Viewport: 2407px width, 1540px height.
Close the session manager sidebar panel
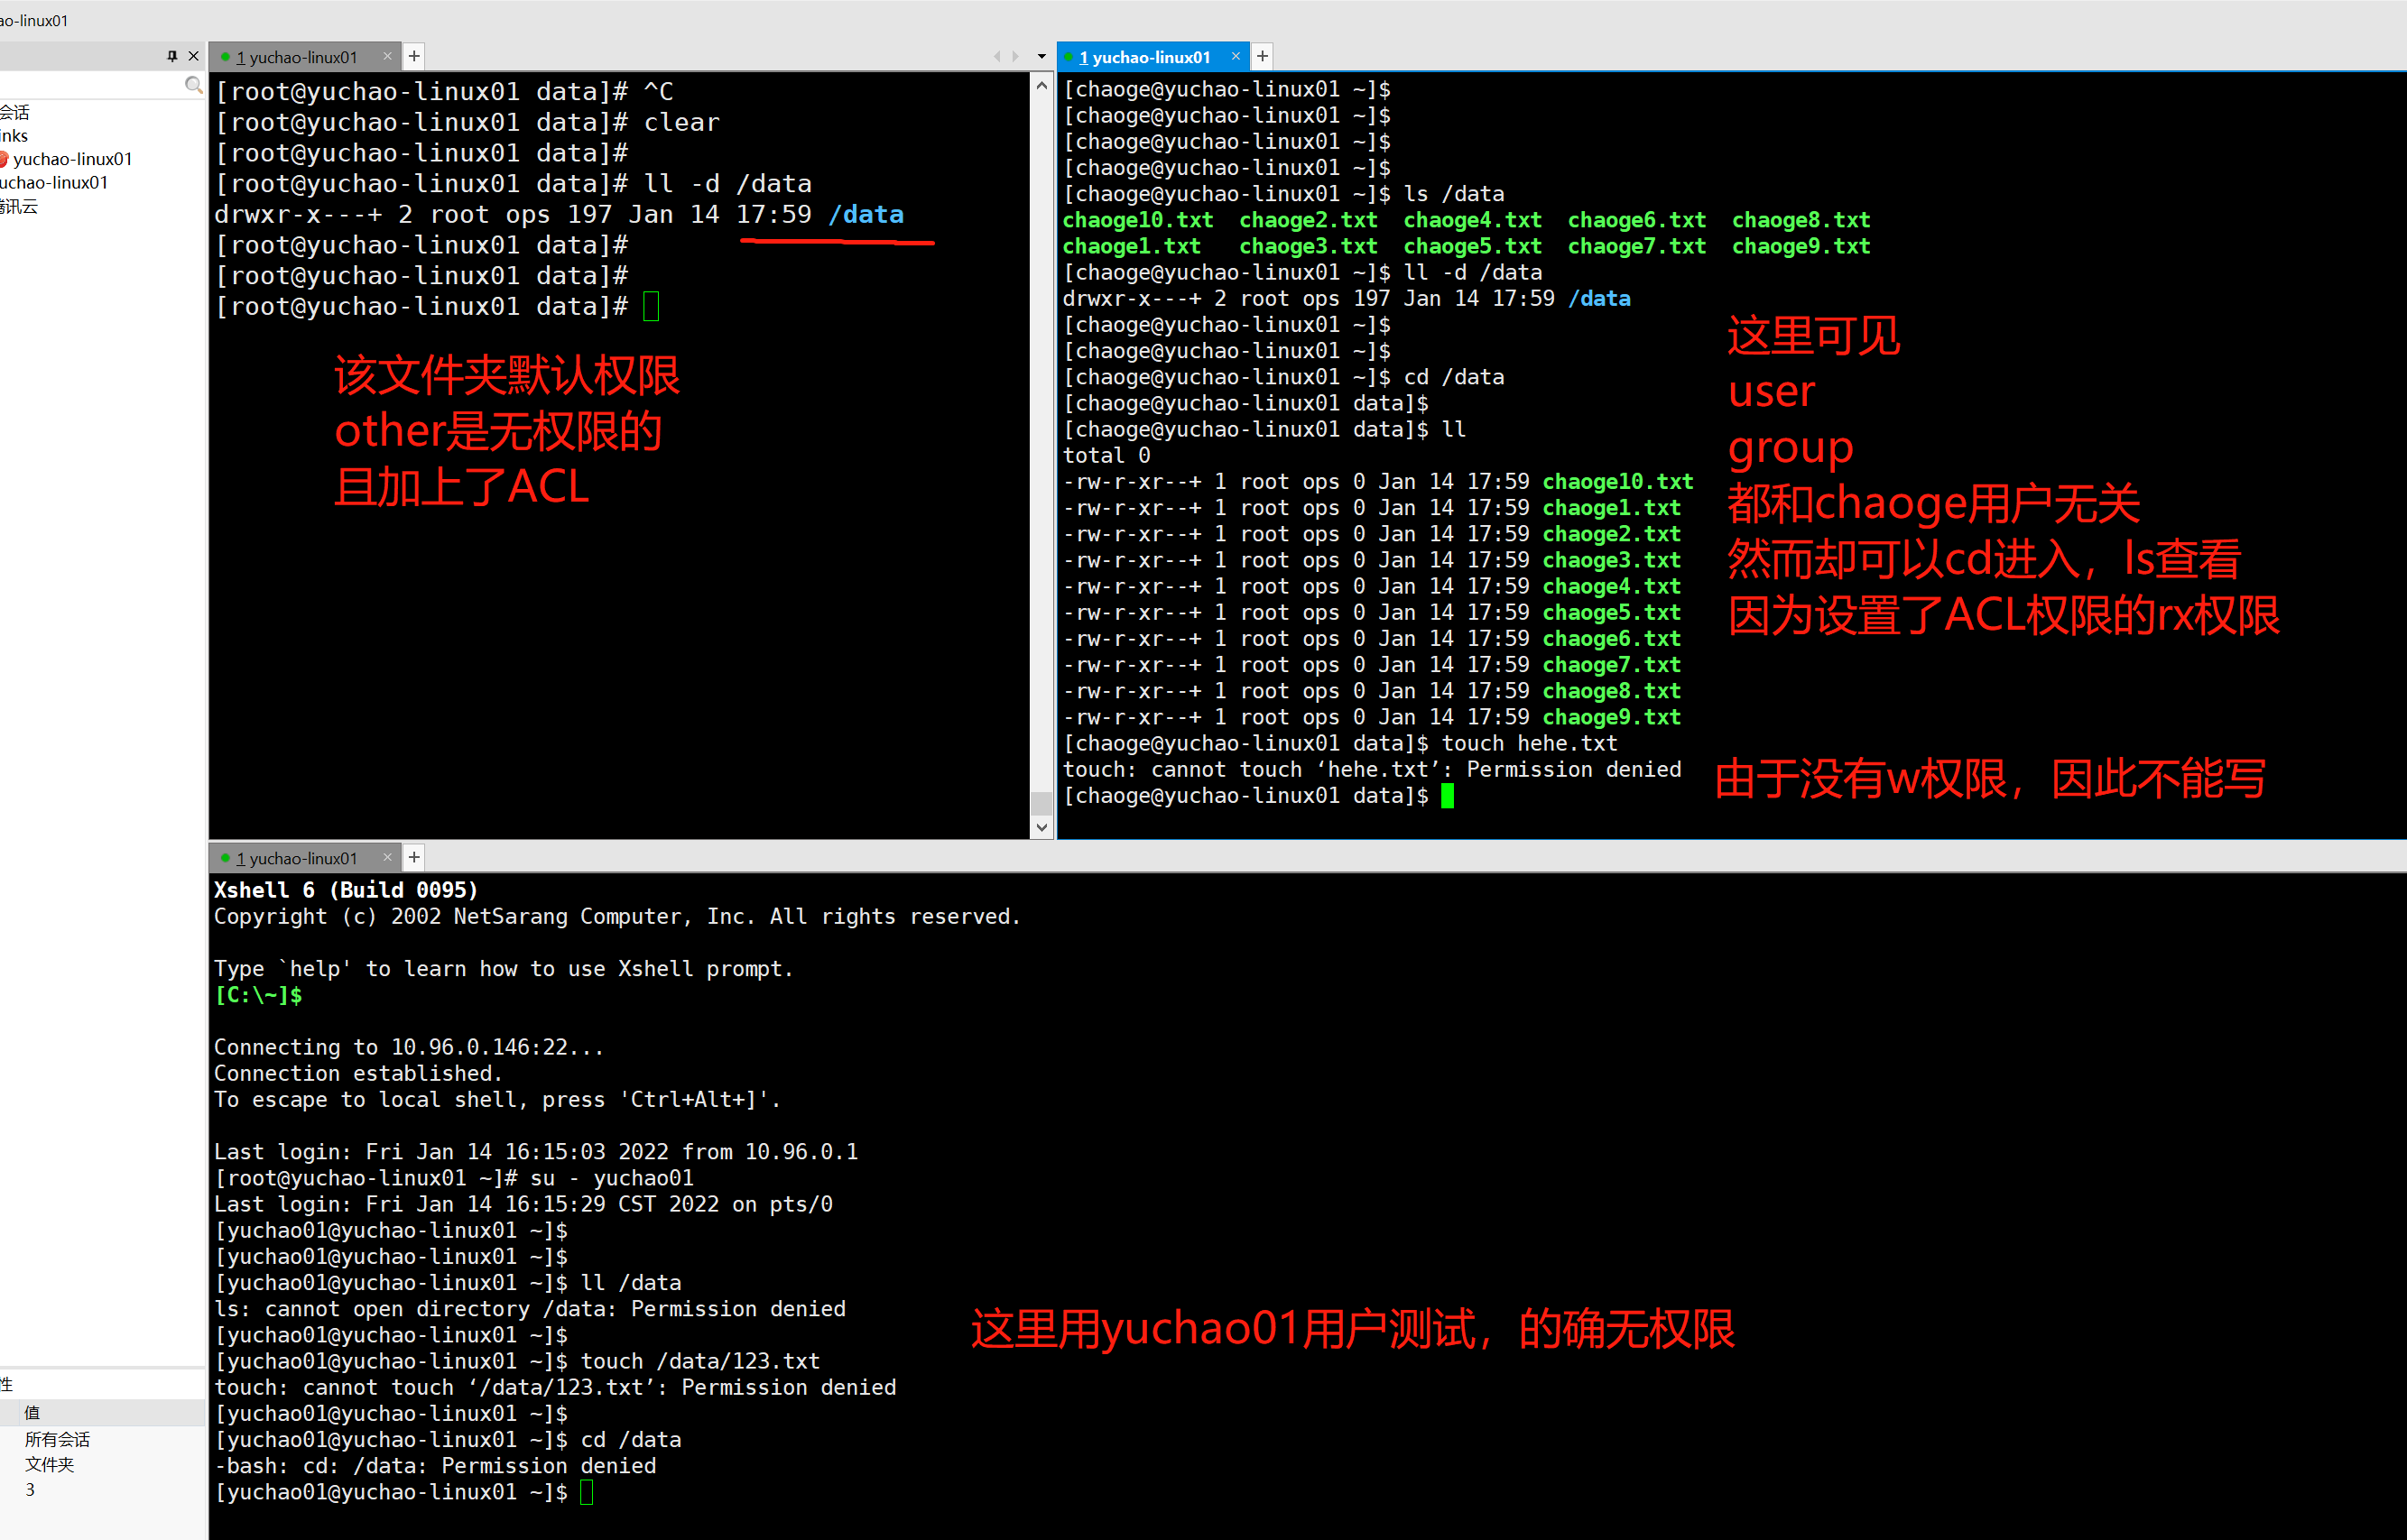[194, 56]
